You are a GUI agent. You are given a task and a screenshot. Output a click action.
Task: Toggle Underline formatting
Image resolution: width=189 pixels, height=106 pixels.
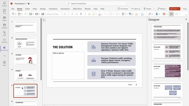click(x=89, y=14)
